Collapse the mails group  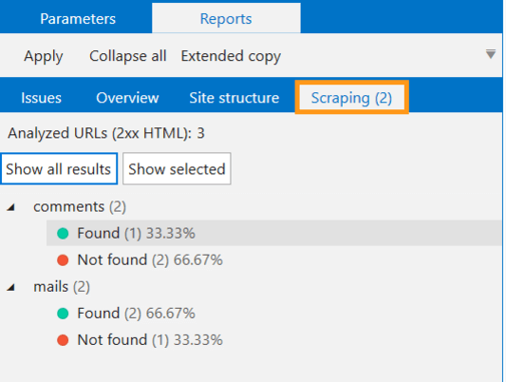coord(11,287)
